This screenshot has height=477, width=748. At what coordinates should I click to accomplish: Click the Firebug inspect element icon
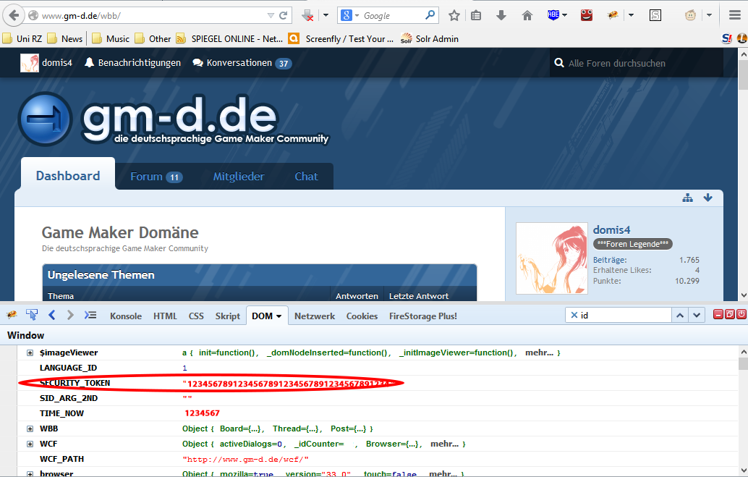(x=32, y=315)
